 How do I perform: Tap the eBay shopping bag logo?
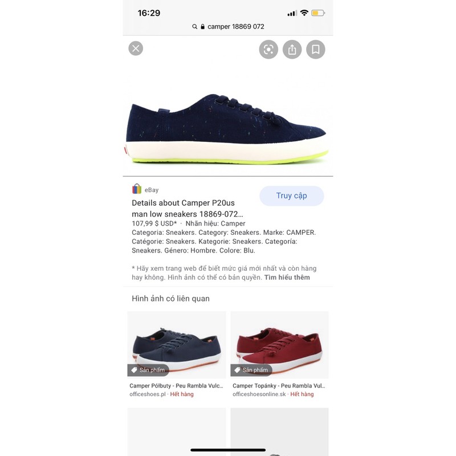(x=137, y=189)
